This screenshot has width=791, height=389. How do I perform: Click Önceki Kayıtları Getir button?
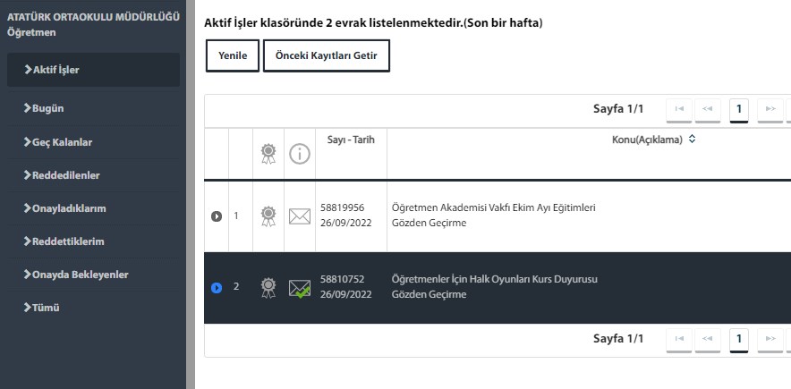(x=326, y=55)
